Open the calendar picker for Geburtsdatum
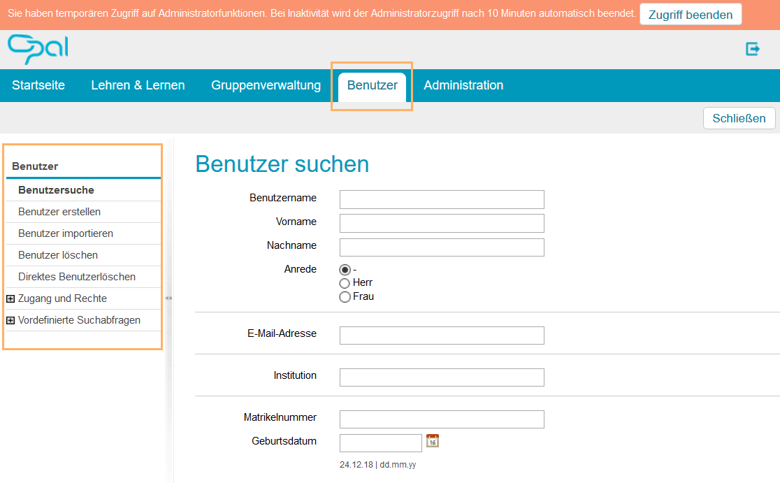The width and height of the screenshot is (780, 483). point(431,441)
